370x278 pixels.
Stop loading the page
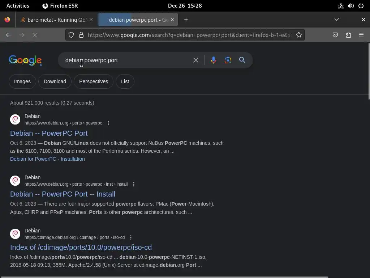[35, 35]
